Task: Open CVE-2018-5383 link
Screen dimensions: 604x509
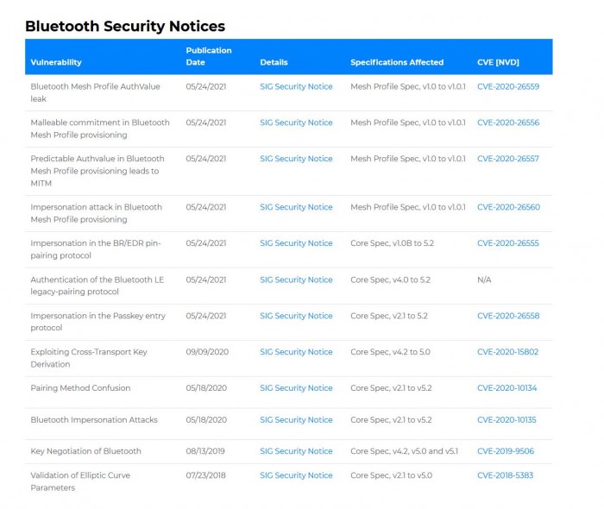Action: pyautogui.click(x=505, y=475)
